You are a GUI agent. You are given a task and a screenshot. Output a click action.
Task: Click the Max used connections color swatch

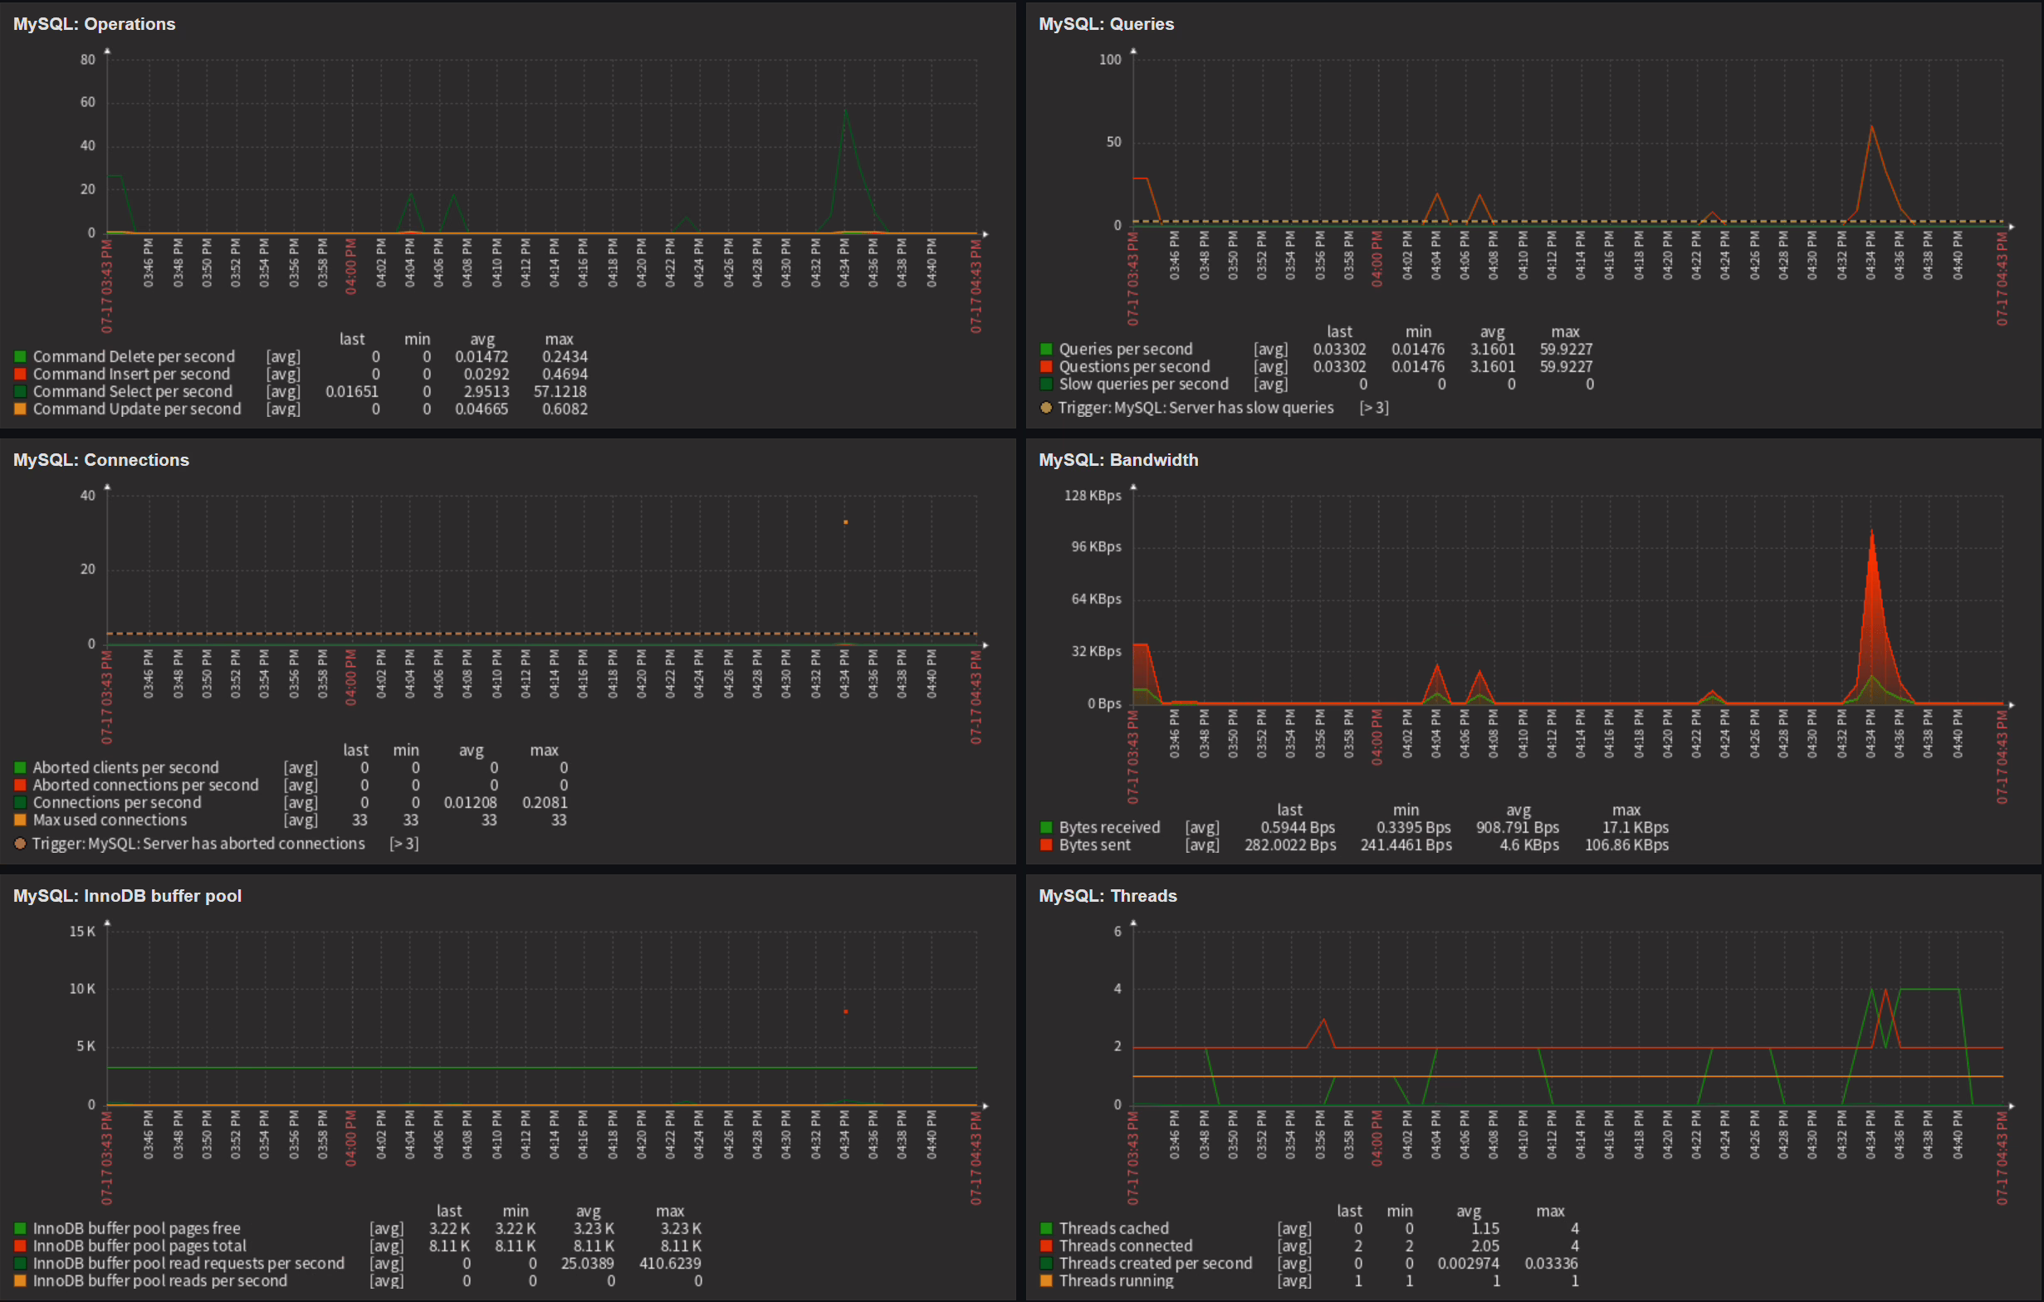tap(21, 820)
